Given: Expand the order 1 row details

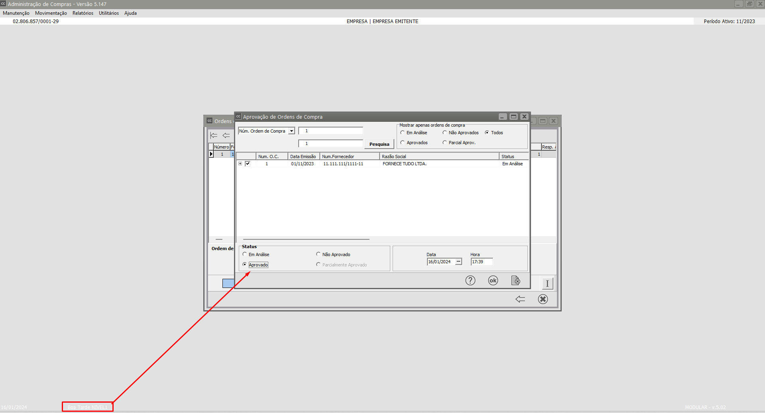Looking at the screenshot, I should (x=240, y=164).
